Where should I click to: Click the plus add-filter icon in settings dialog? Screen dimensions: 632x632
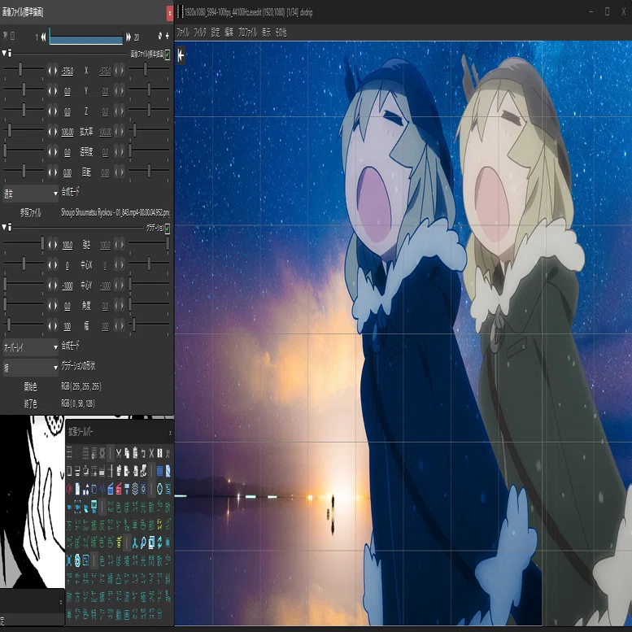pos(168,37)
